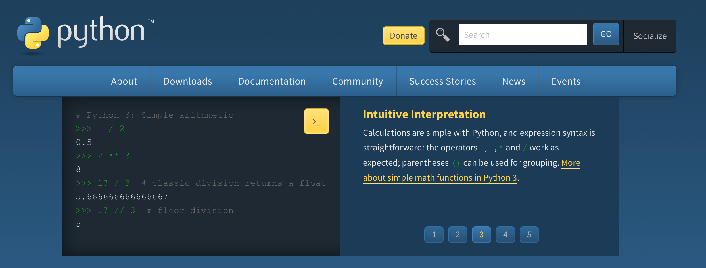Expand the Documentation navigation menu
This screenshot has height=268, width=706.
tap(272, 81)
